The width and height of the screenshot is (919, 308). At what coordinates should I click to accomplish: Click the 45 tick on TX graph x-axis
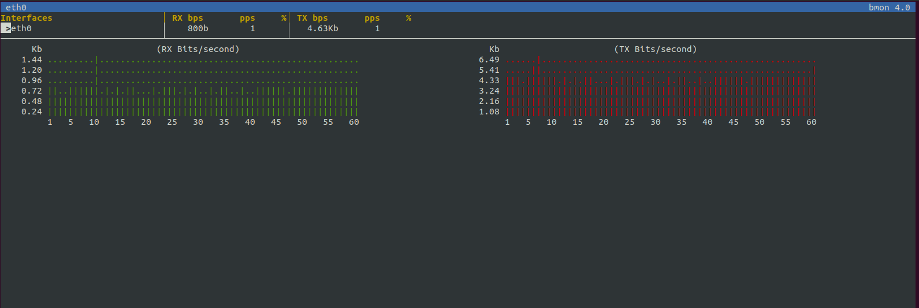[734, 122]
